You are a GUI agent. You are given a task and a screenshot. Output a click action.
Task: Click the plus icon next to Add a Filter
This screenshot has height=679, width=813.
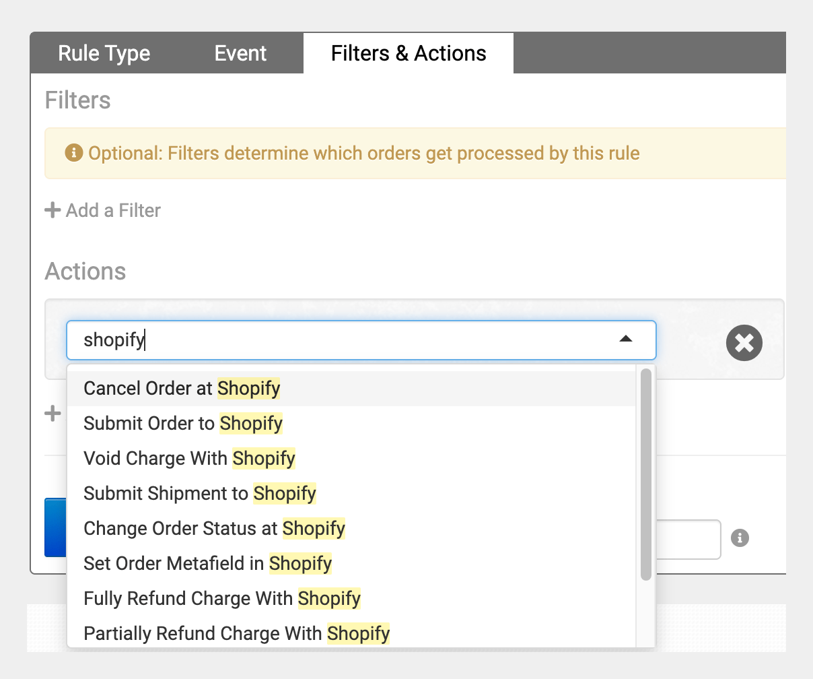52,210
